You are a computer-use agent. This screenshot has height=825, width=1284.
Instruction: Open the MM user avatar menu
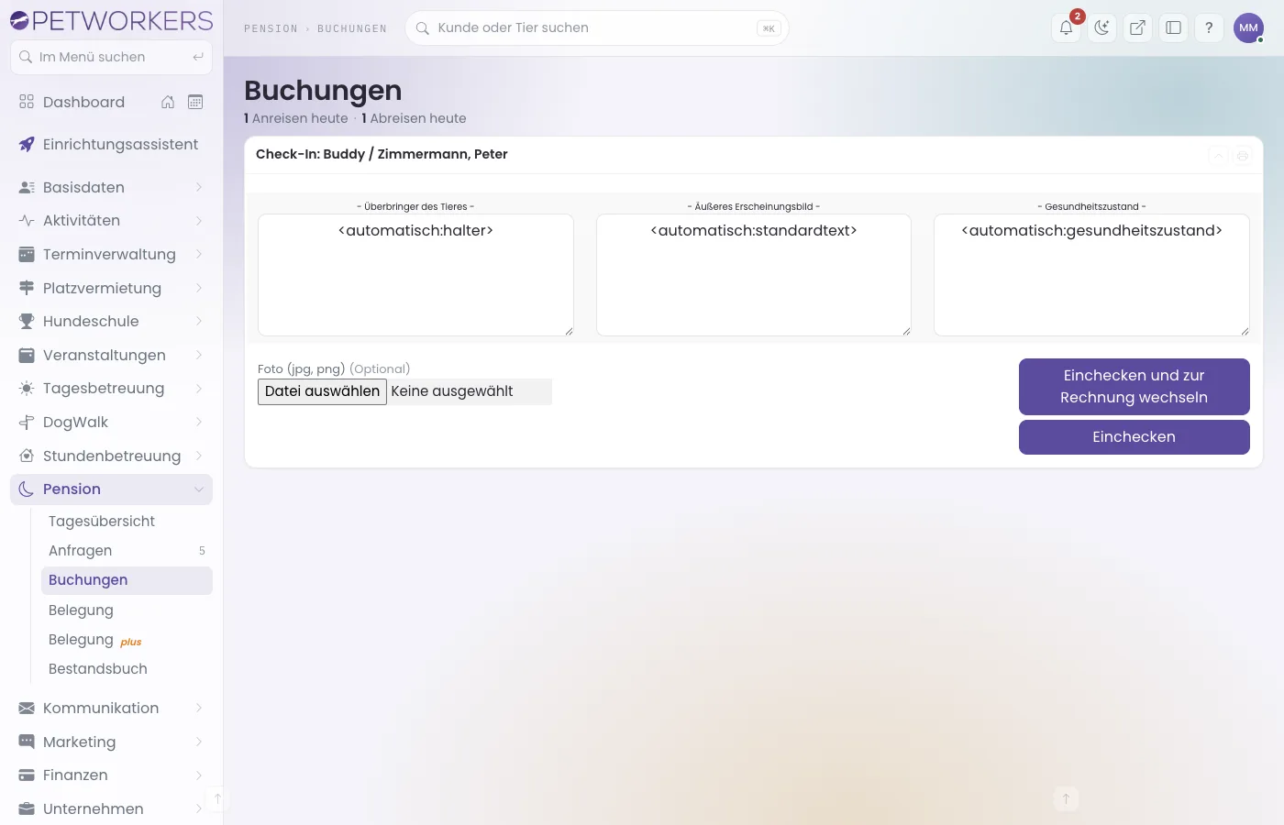point(1248,27)
